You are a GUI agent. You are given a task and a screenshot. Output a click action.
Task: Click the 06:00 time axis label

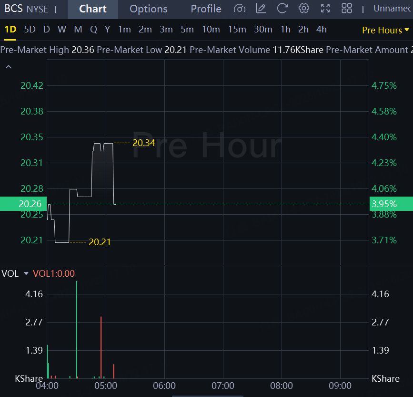[x=164, y=386]
